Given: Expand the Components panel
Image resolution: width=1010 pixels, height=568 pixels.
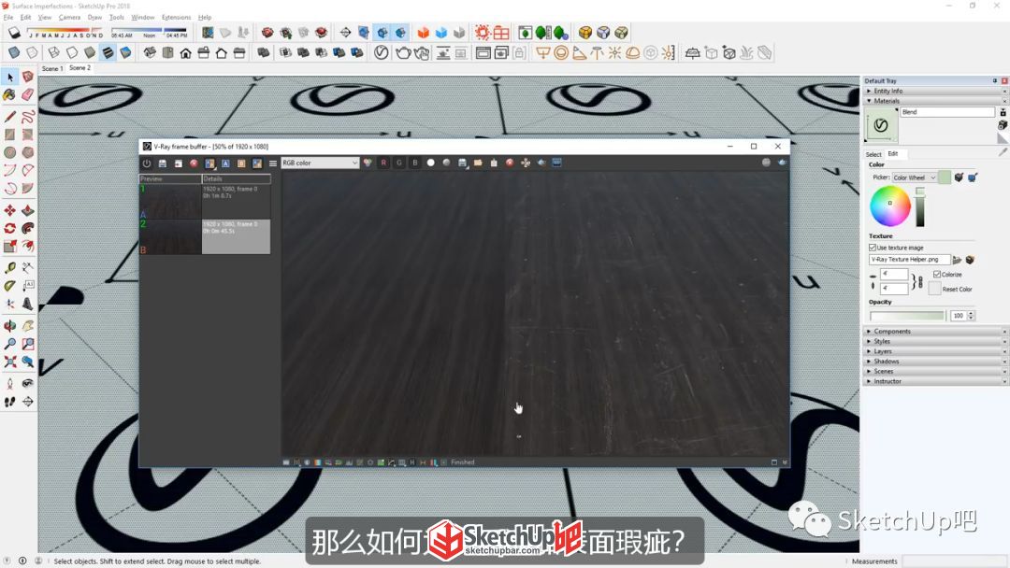Looking at the screenshot, I should [934, 332].
